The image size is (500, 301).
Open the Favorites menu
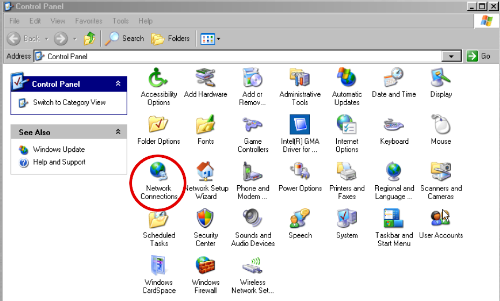[88, 21]
